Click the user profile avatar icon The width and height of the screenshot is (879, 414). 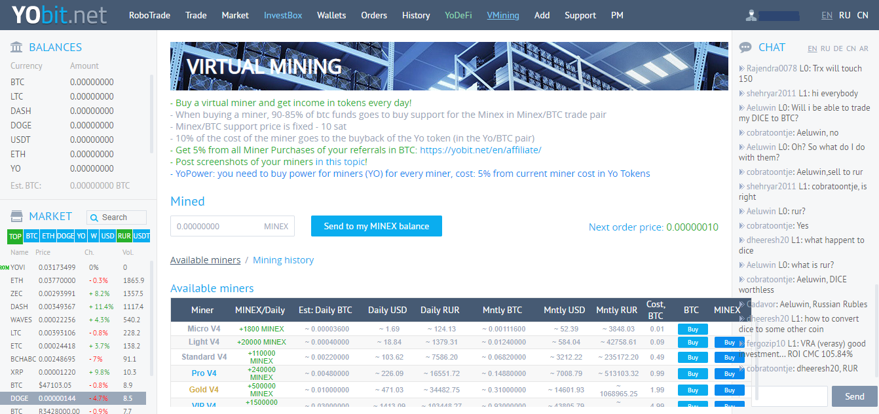tap(752, 15)
